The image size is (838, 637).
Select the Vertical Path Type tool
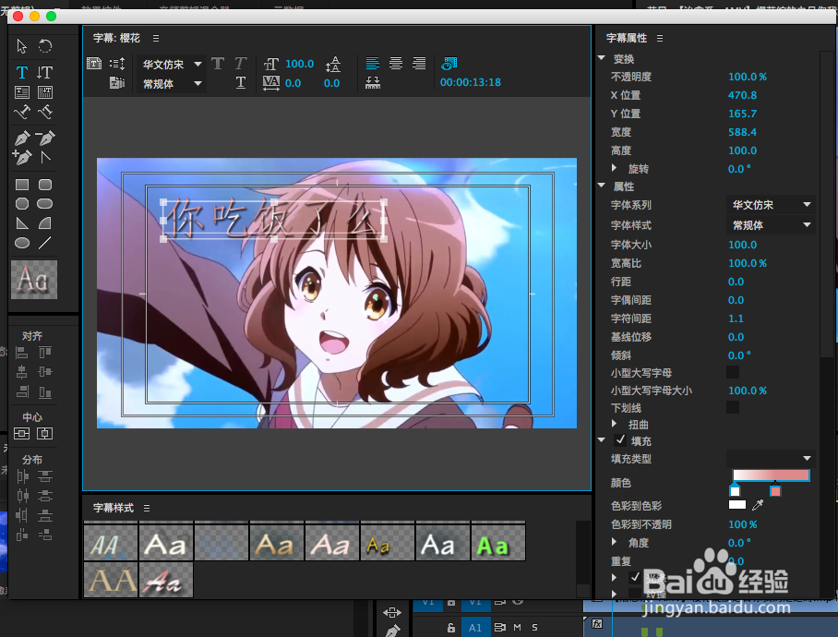point(45,113)
